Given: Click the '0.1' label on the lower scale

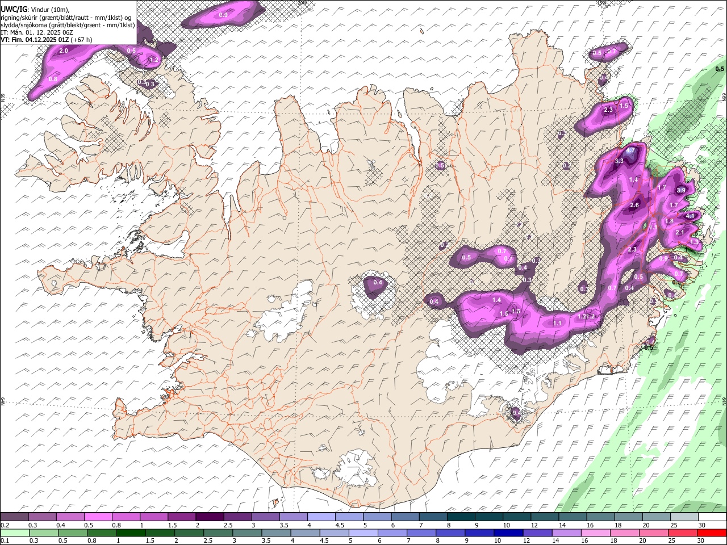Looking at the screenshot, I should pyautogui.click(x=5, y=541).
